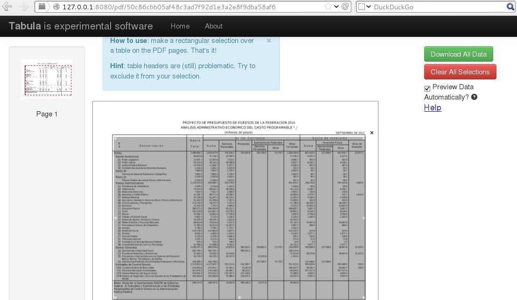Toggle Preview Data Automatically checkbox

[427, 88]
